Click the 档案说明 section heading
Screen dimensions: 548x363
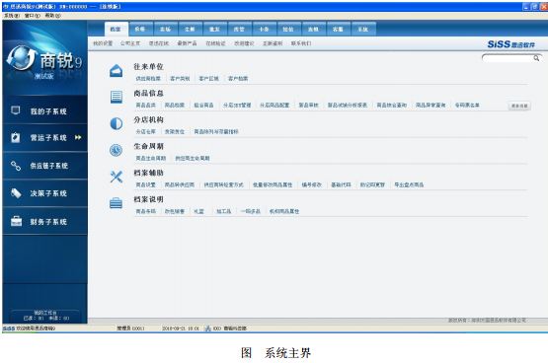click(148, 199)
